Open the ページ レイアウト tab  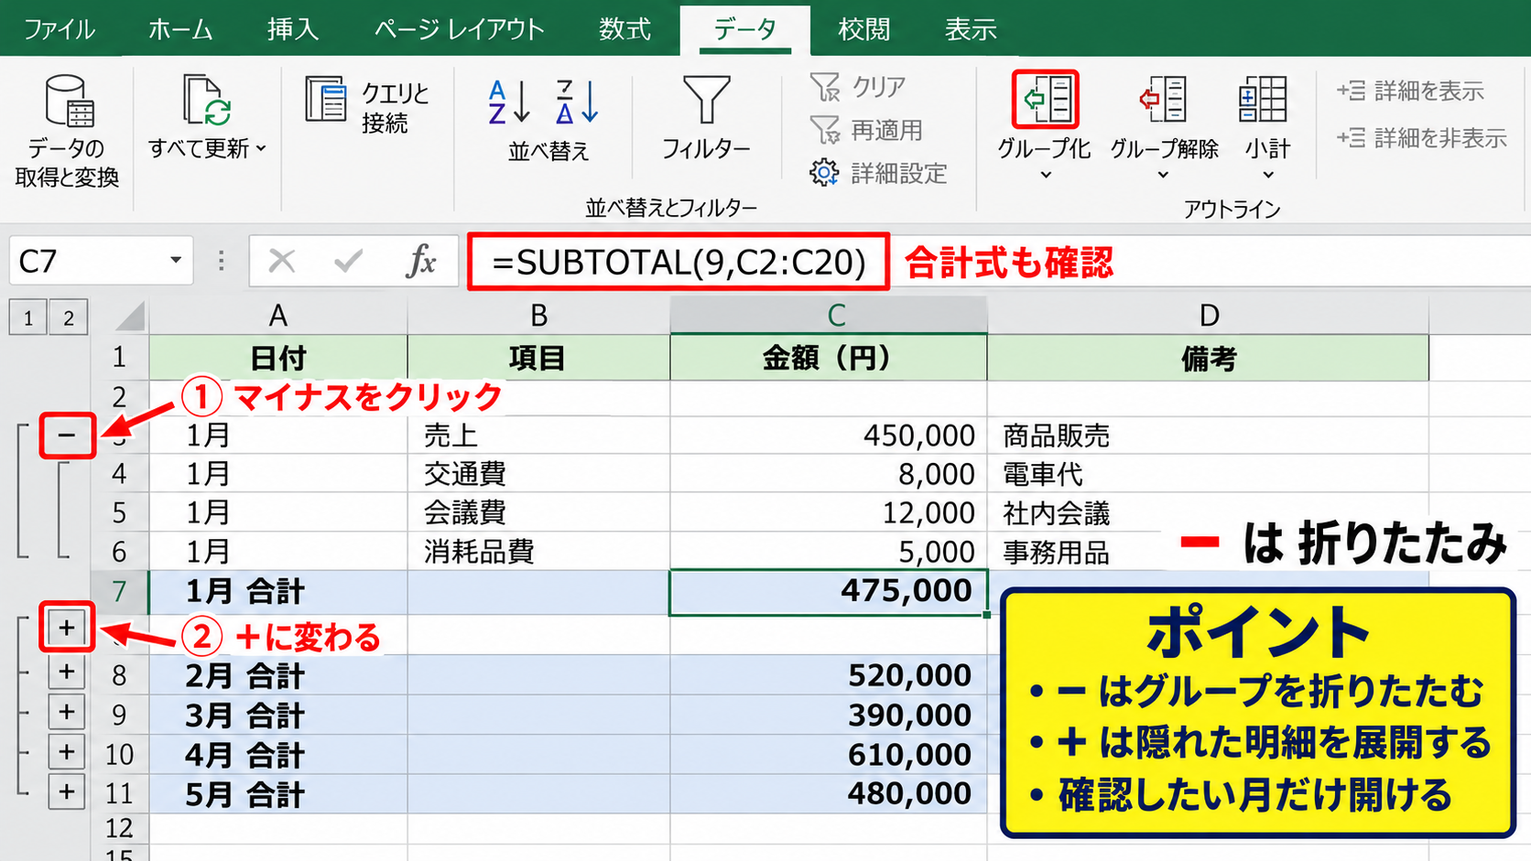pos(459,29)
